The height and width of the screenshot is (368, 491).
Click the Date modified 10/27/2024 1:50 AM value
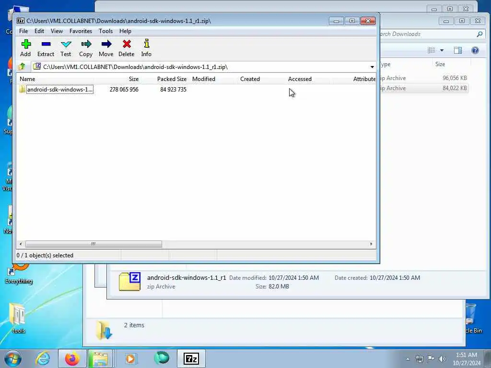294,277
